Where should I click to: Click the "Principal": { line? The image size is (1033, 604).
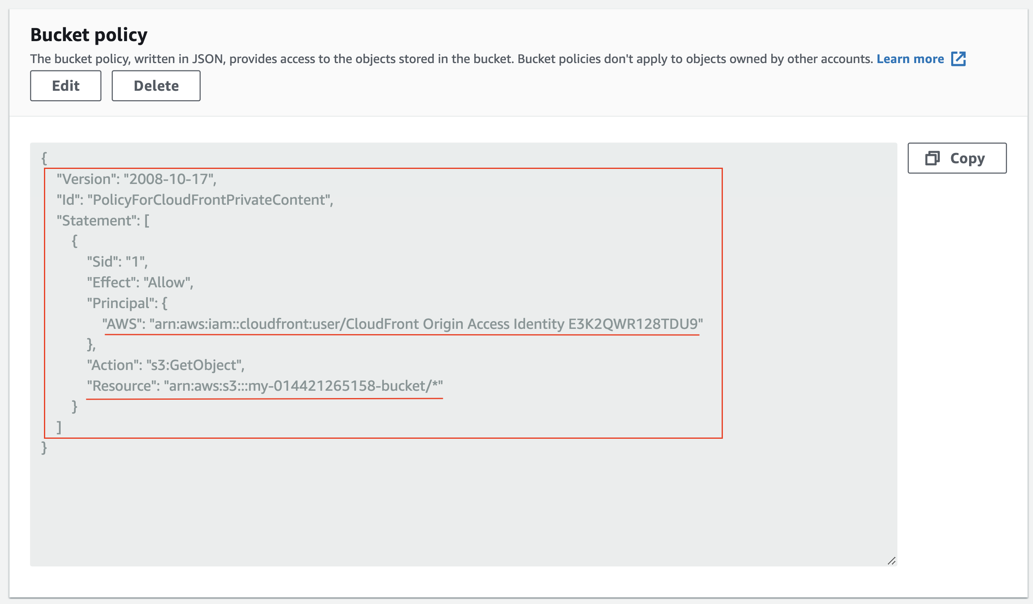point(127,303)
